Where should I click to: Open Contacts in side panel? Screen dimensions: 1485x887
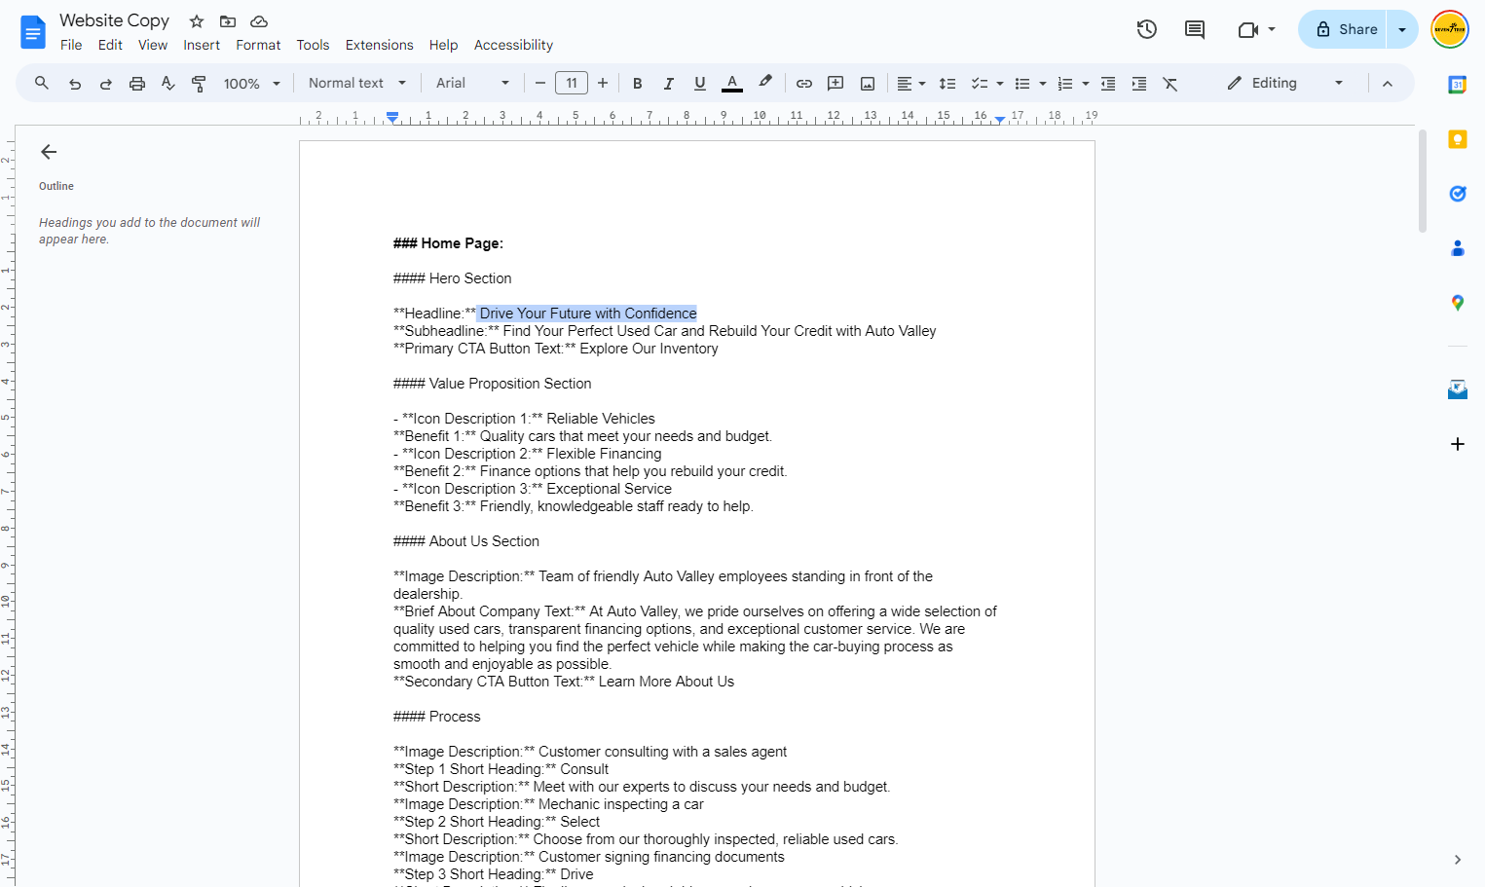pyautogui.click(x=1458, y=248)
